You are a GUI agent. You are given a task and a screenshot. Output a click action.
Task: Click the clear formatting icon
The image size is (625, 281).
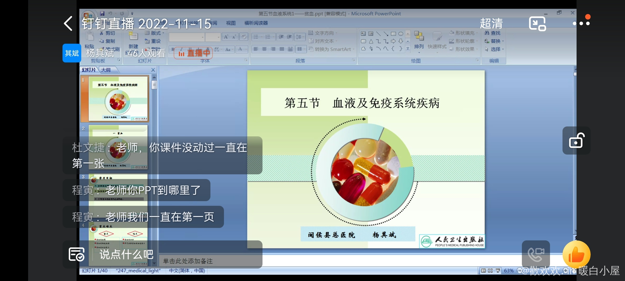(x=244, y=37)
